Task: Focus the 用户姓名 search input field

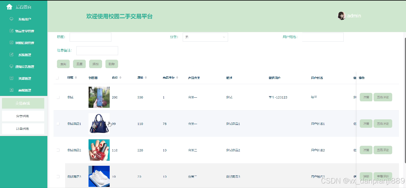Action: click(323, 37)
